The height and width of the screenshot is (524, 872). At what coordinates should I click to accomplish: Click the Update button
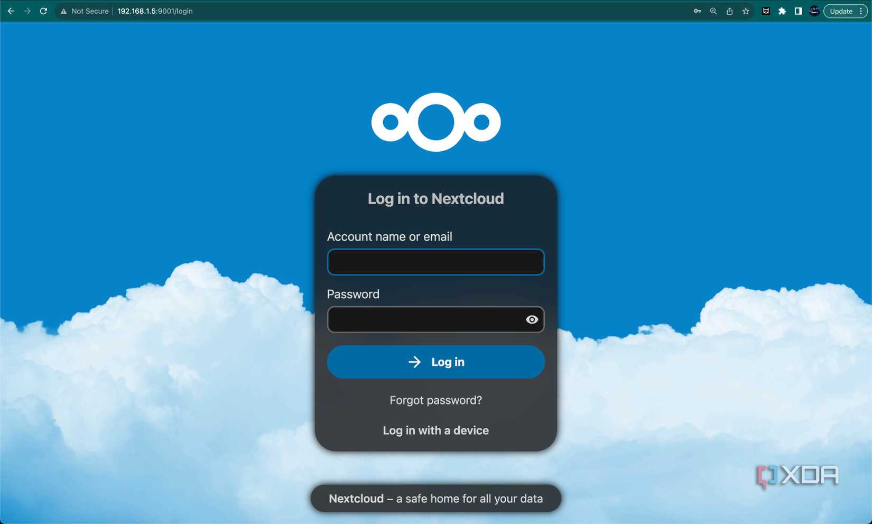pyautogui.click(x=841, y=11)
